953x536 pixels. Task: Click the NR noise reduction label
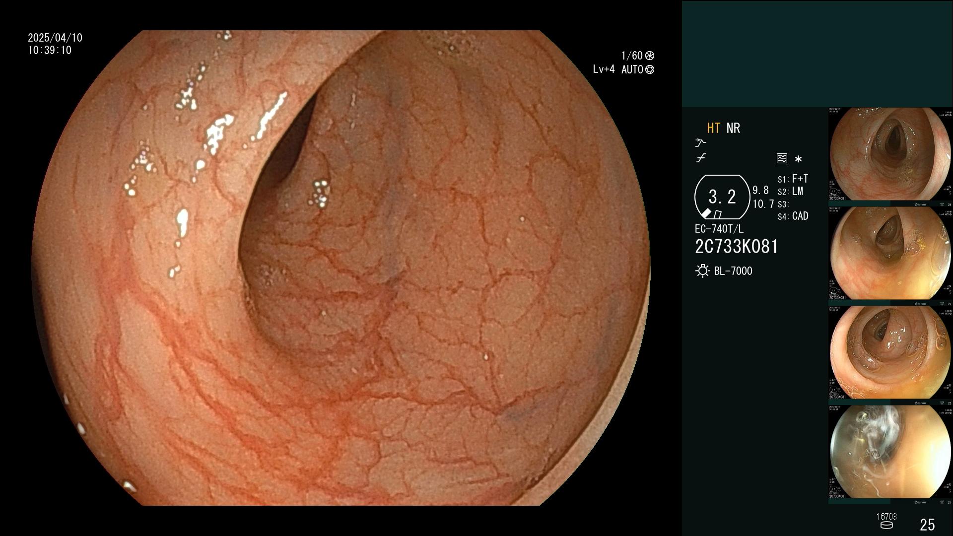733,128
